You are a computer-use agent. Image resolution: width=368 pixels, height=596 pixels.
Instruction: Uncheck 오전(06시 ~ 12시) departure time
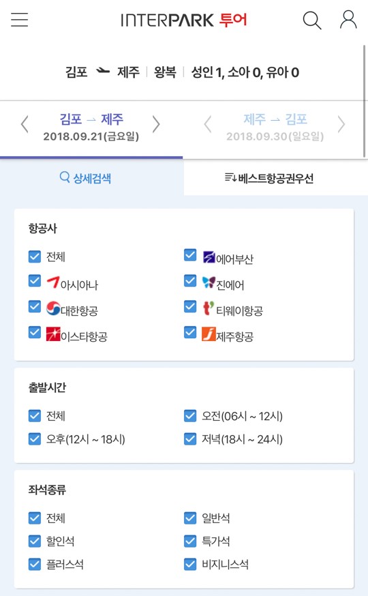click(x=190, y=415)
